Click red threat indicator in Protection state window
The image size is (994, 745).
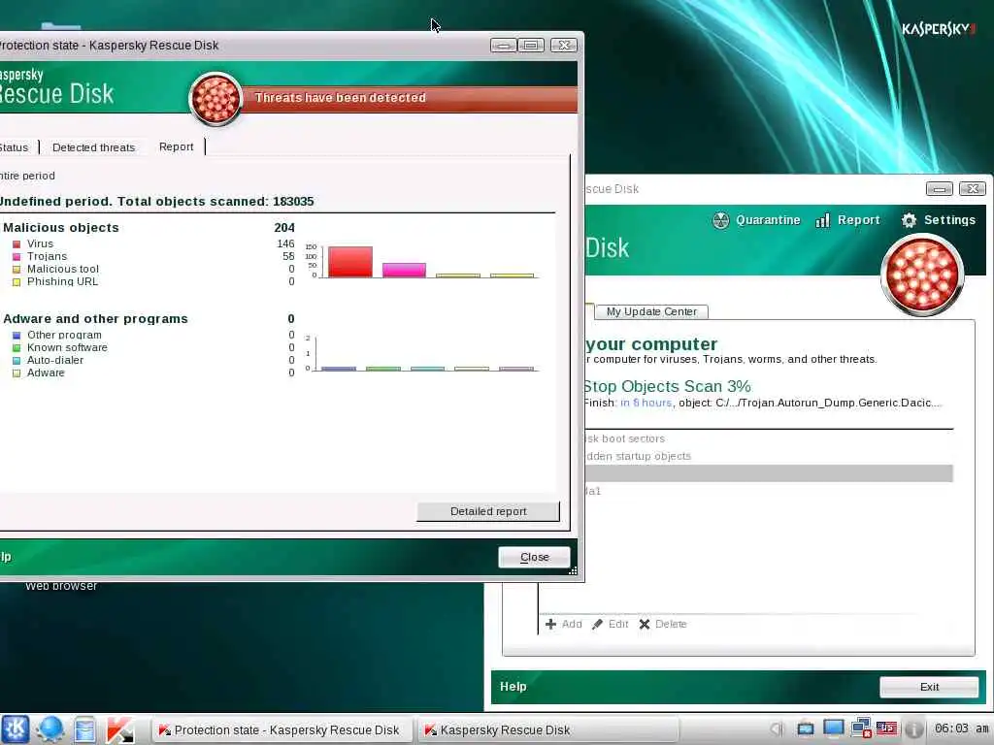coord(215,99)
